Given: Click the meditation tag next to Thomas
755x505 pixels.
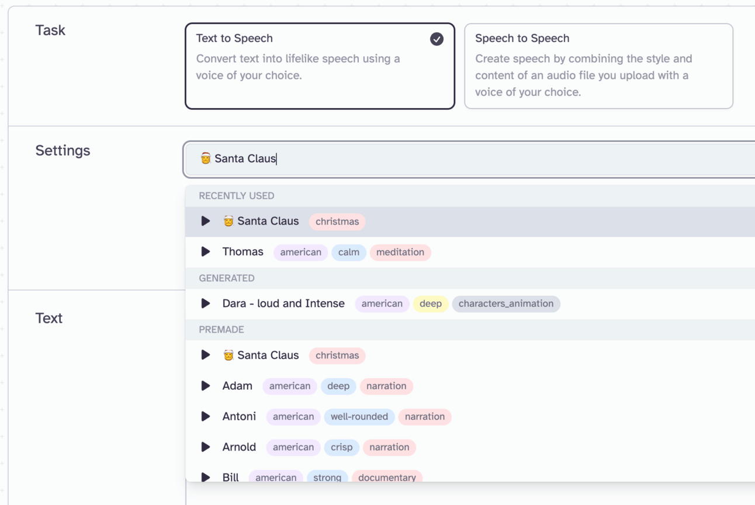Looking at the screenshot, I should (400, 252).
